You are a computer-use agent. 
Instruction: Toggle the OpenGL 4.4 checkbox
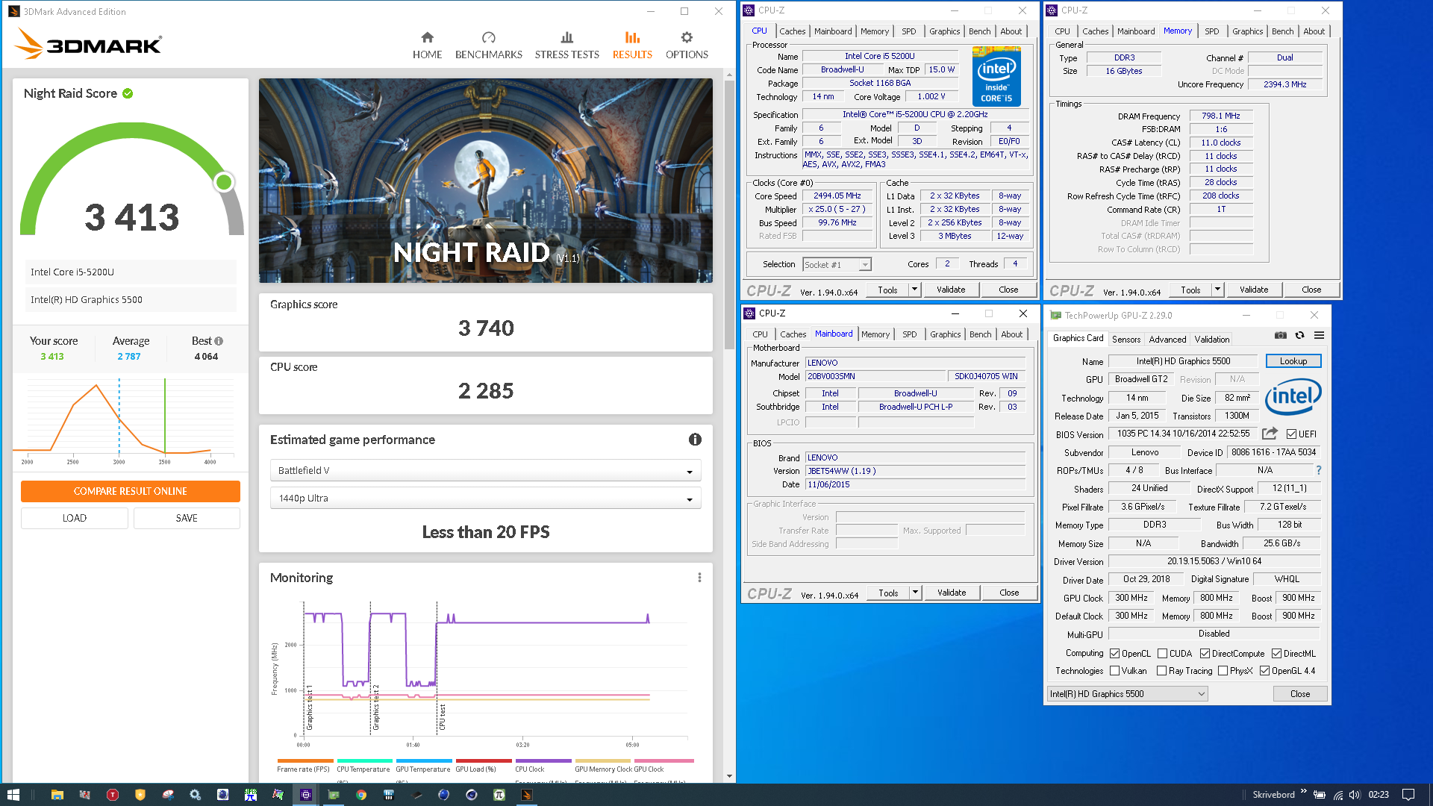pyautogui.click(x=1264, y=671)
